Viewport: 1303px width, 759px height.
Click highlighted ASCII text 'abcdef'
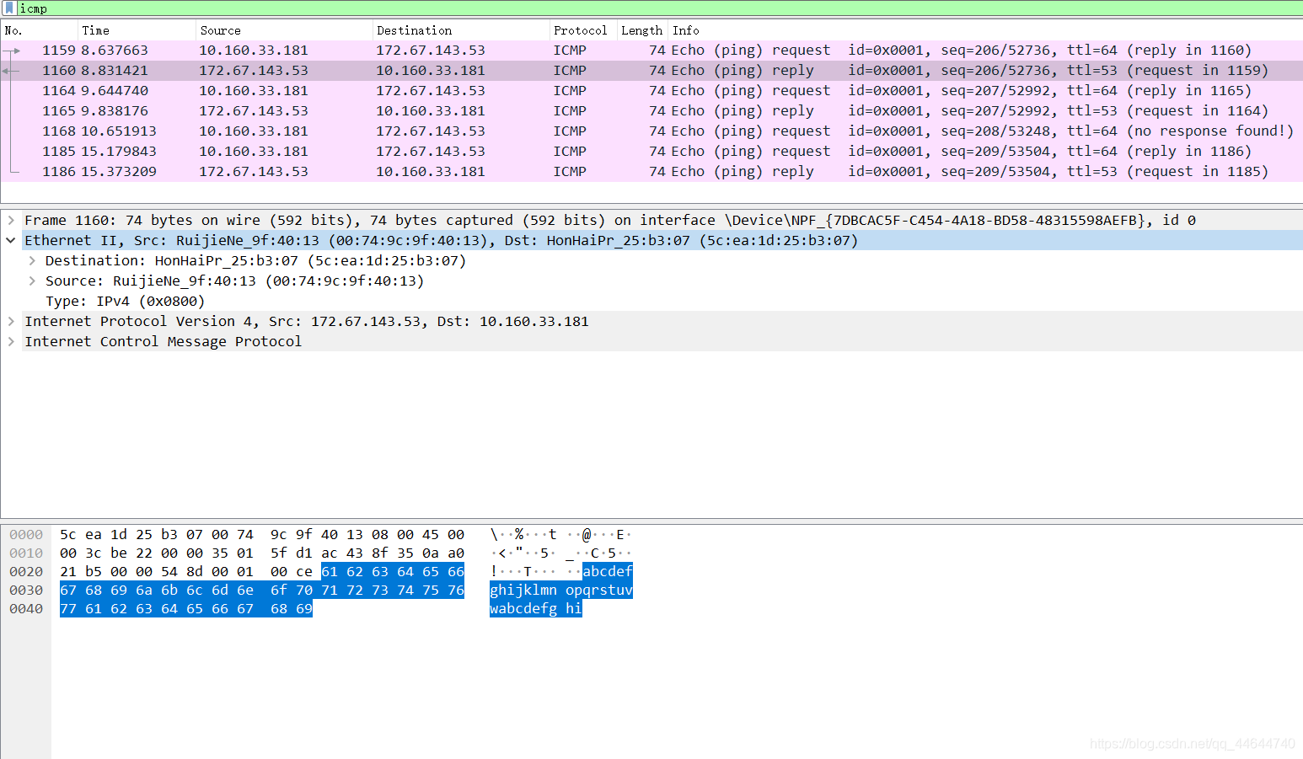[x=608, y=572]
